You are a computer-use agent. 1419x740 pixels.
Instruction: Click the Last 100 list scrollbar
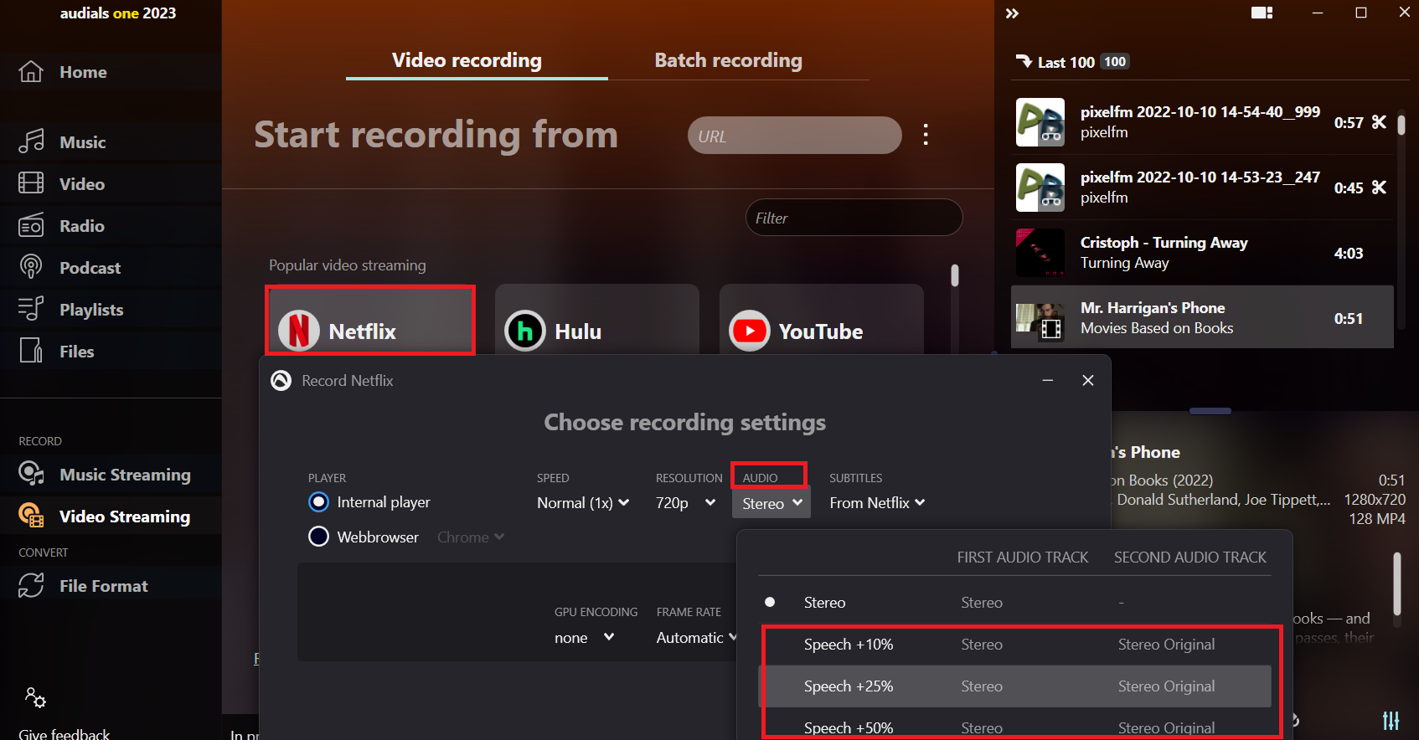[1401, 125]
